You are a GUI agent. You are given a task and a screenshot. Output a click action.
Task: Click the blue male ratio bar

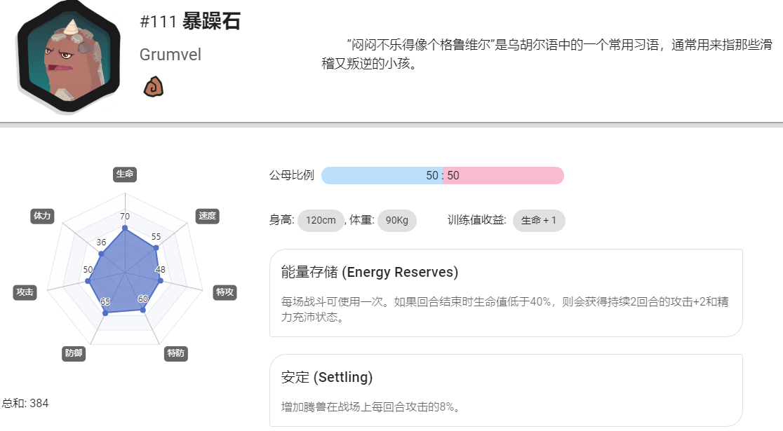(x=382, y=176)
